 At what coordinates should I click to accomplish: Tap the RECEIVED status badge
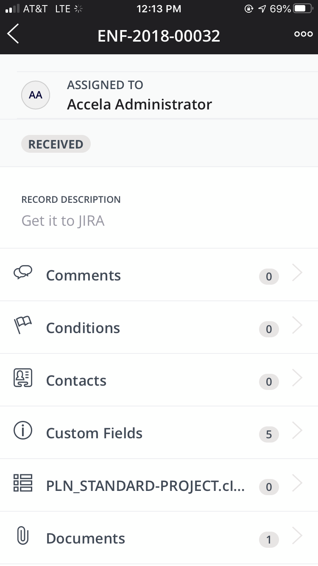click(x=56, y=144)
